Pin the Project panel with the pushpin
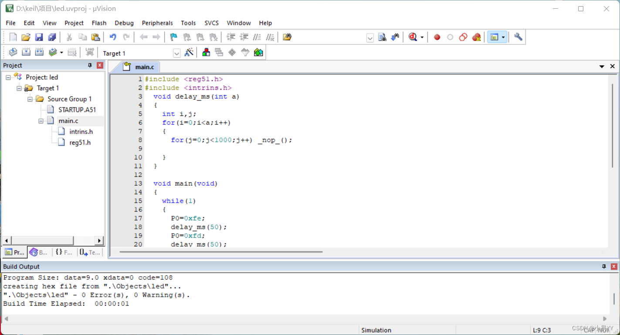Viewport: 620px width, 335px height. (x=90, y=65)
